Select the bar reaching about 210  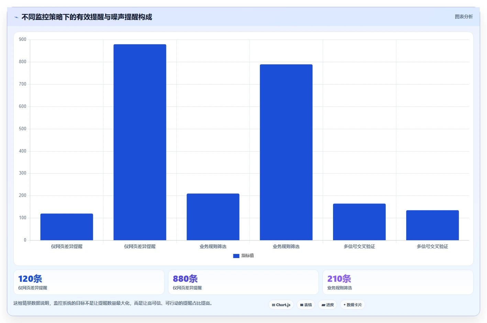(213, 217)
